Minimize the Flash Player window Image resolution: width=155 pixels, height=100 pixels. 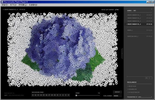[x=148, y=2]
